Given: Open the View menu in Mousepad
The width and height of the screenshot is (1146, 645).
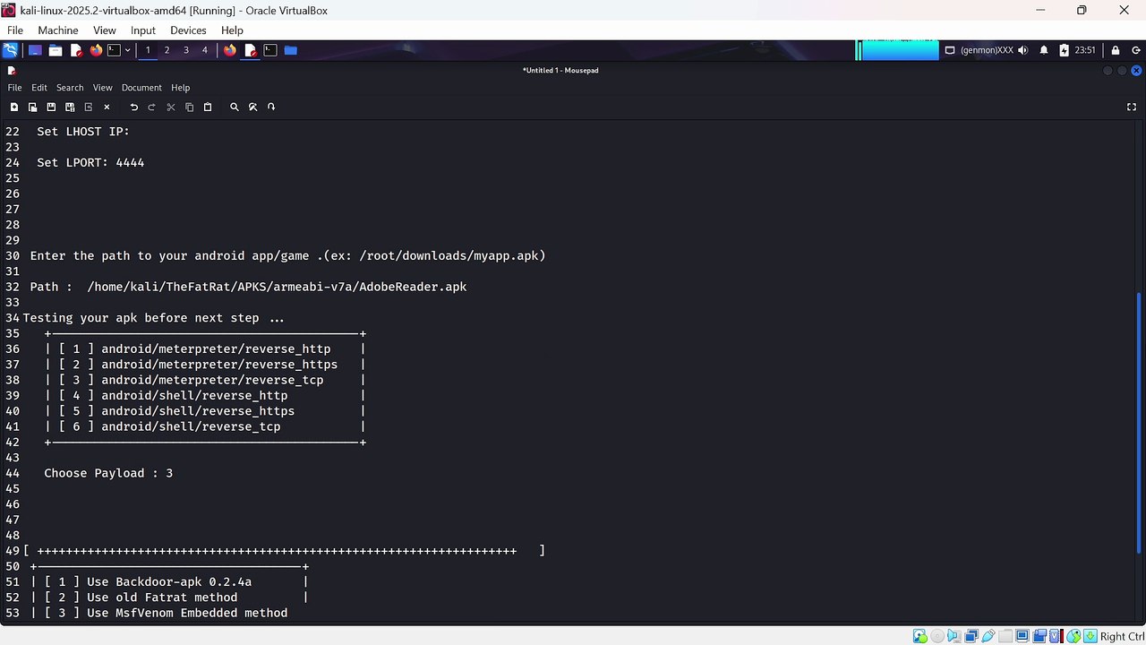Looking at the screenshot, I should (x=103, y=88).
